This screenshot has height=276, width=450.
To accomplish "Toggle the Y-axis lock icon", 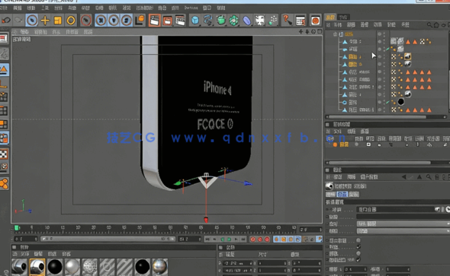I will coord(114,21).
